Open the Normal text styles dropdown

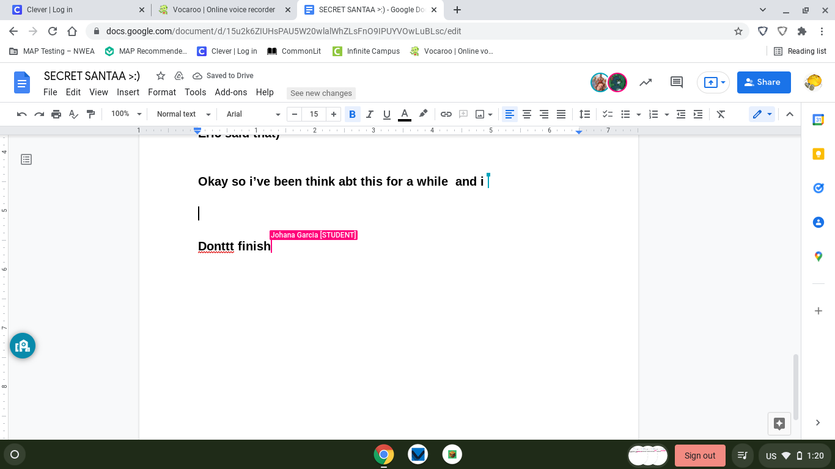pyautogui.click(x=183, y=114)
